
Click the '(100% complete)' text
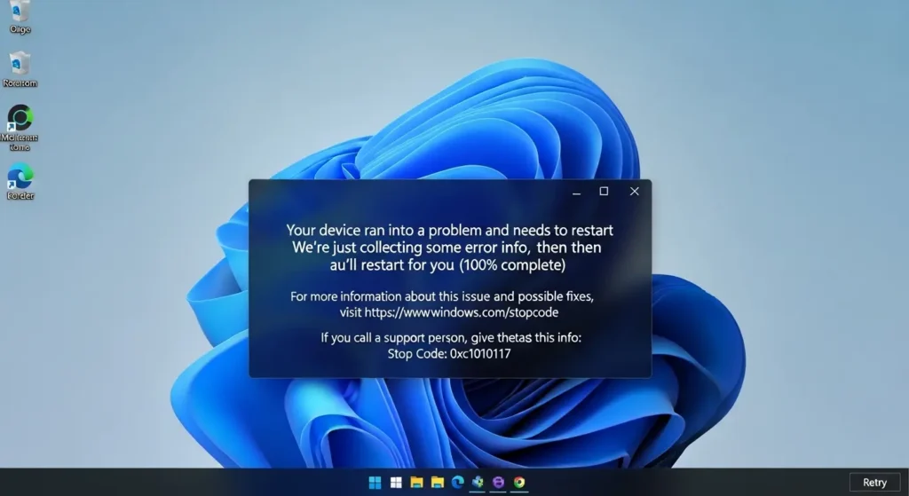(512, 264)
